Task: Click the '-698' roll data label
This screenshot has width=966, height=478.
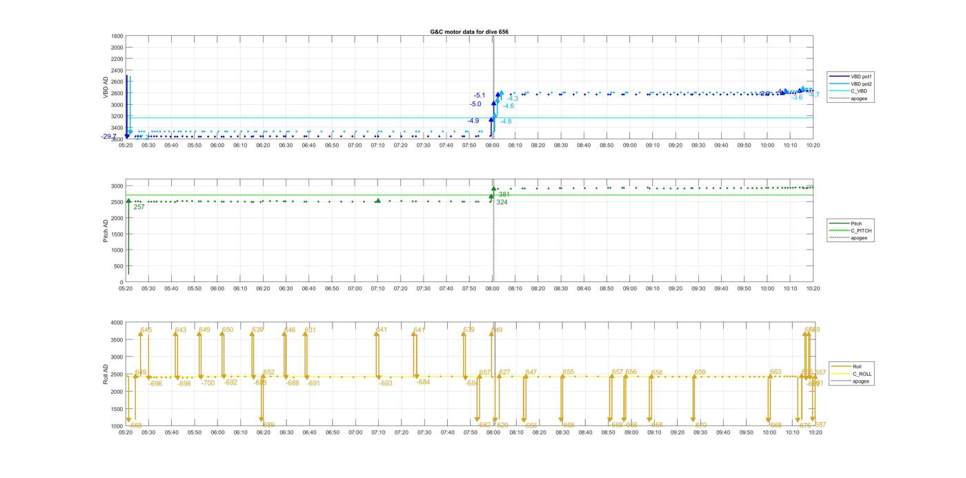Action: (x=184, y=384)
